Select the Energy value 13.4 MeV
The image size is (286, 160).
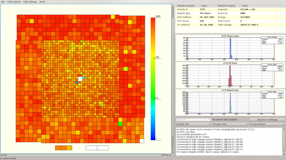pyautogui.click(x=245, y=17)
